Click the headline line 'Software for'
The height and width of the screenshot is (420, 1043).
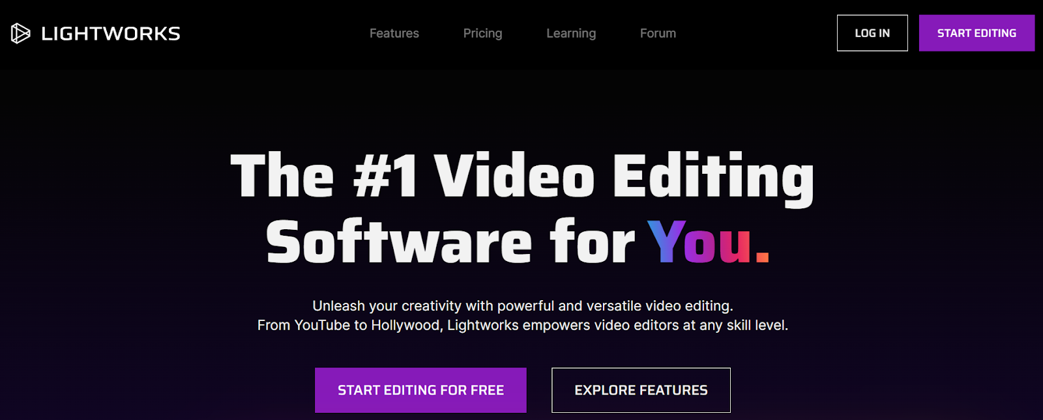tap(450, 242)
